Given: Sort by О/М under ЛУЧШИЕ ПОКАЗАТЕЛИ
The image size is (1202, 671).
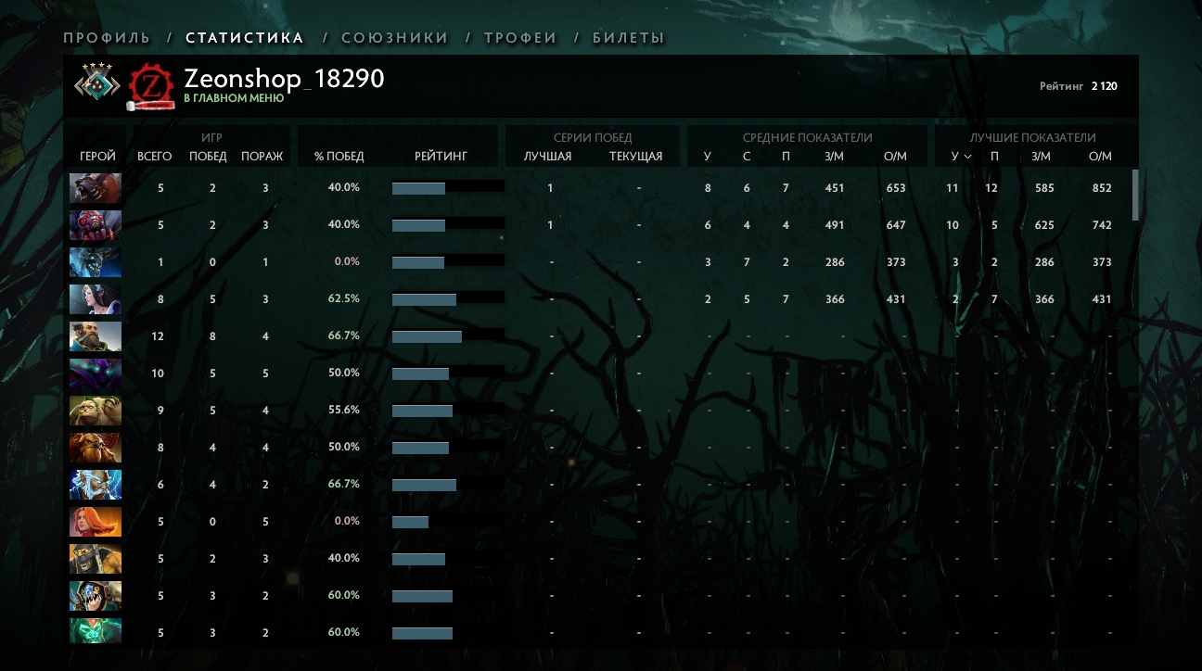Looking at the screenshot, I should tap(1100, 157).
